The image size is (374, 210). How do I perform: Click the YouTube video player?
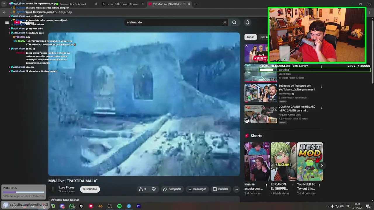(x=144, y=104)
